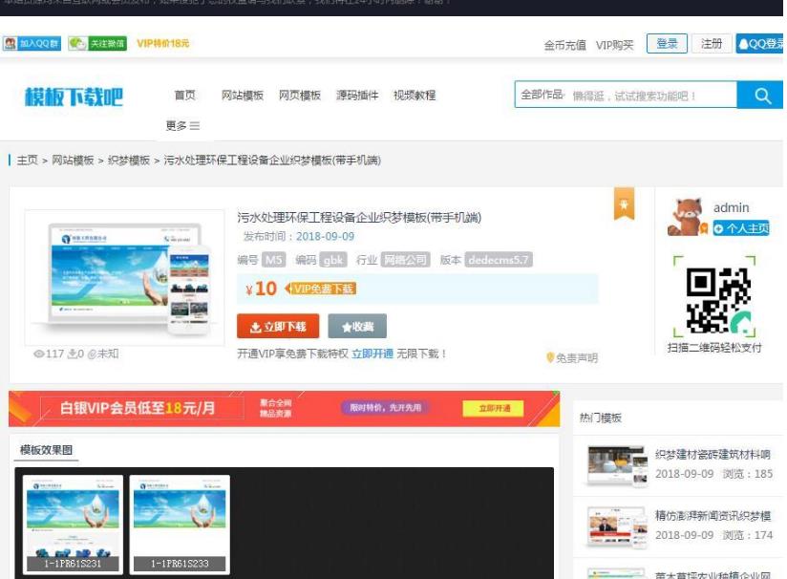787x579 pixels.
Task: Click the magnifier search icon button
Action: pos(761,95)
